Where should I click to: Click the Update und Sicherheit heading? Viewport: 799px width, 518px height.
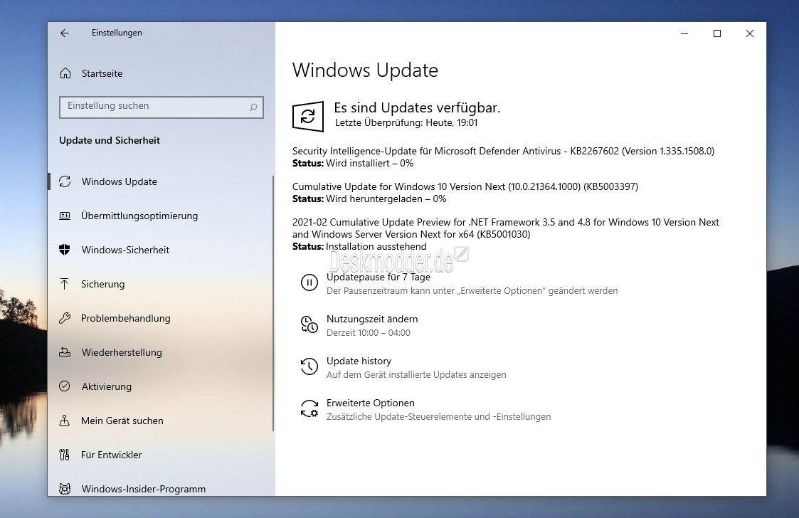(110, 140)
